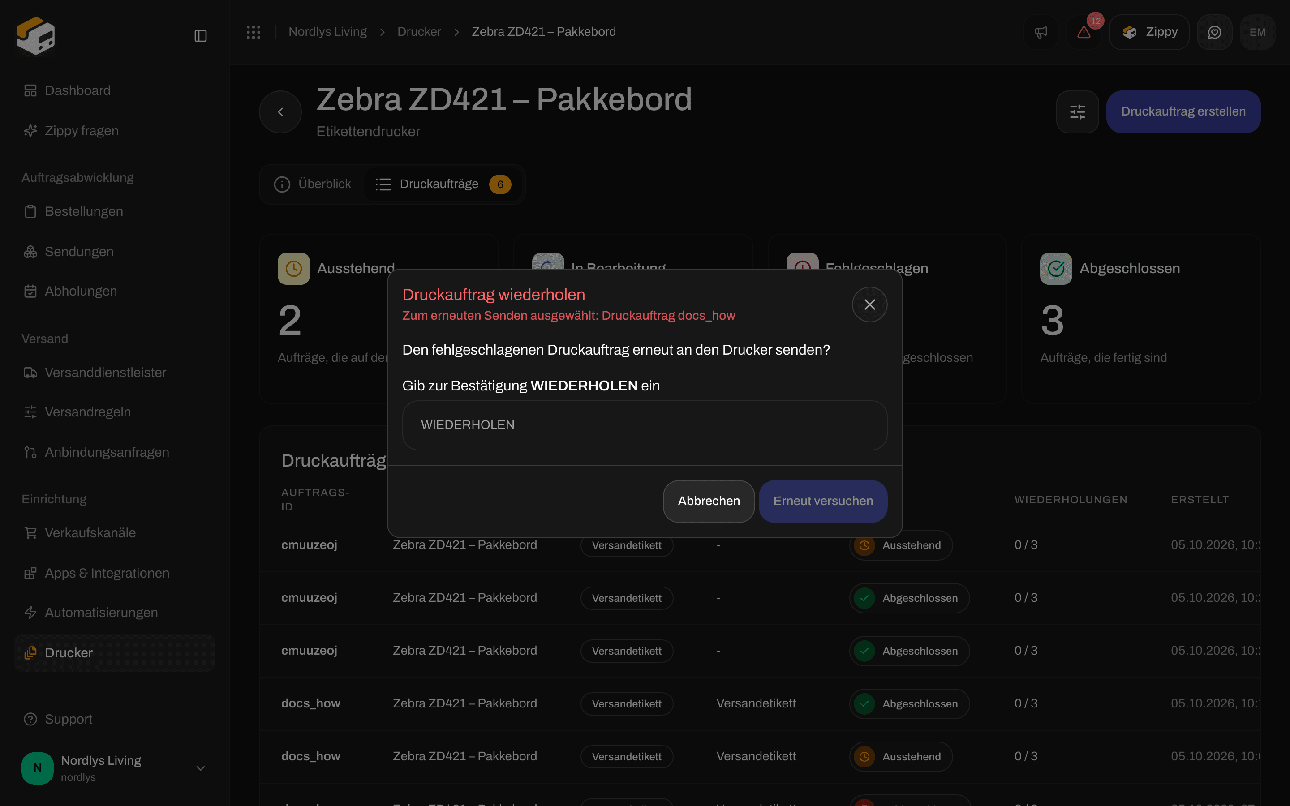Open the apps grid launcher
This screenshot has width=1290, height=806.
tap(254, 32)
